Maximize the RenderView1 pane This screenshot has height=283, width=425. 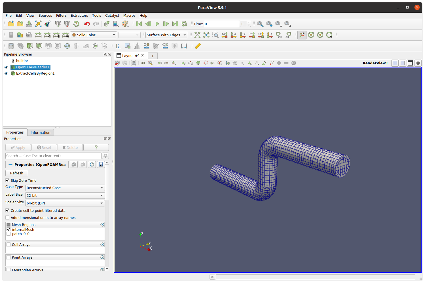pyautogui.click(x=410, y=63)
